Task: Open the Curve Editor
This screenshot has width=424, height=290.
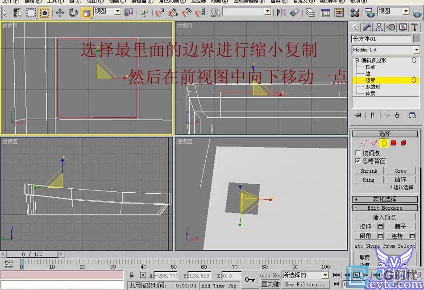Action: [x=325, y=12]
